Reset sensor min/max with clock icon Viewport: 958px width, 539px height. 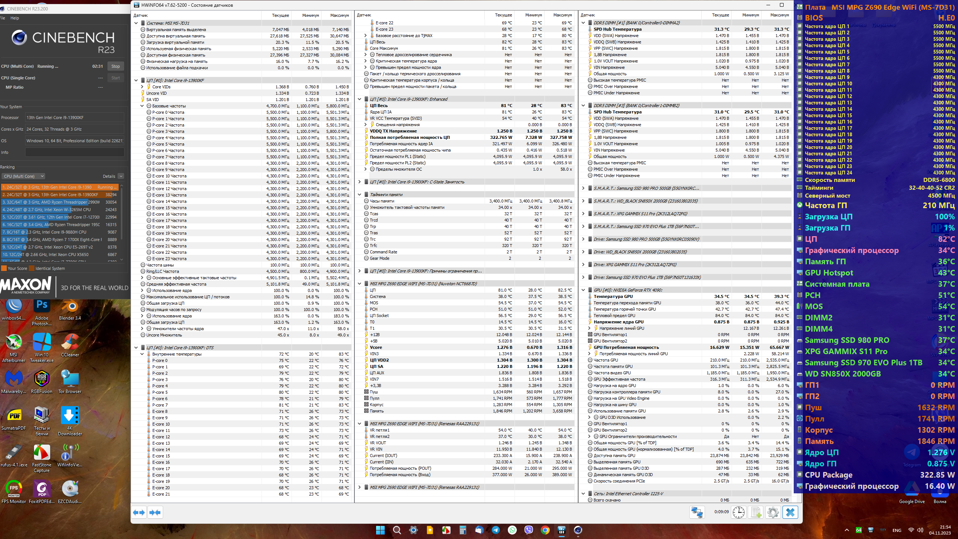[x=739, y=512]
